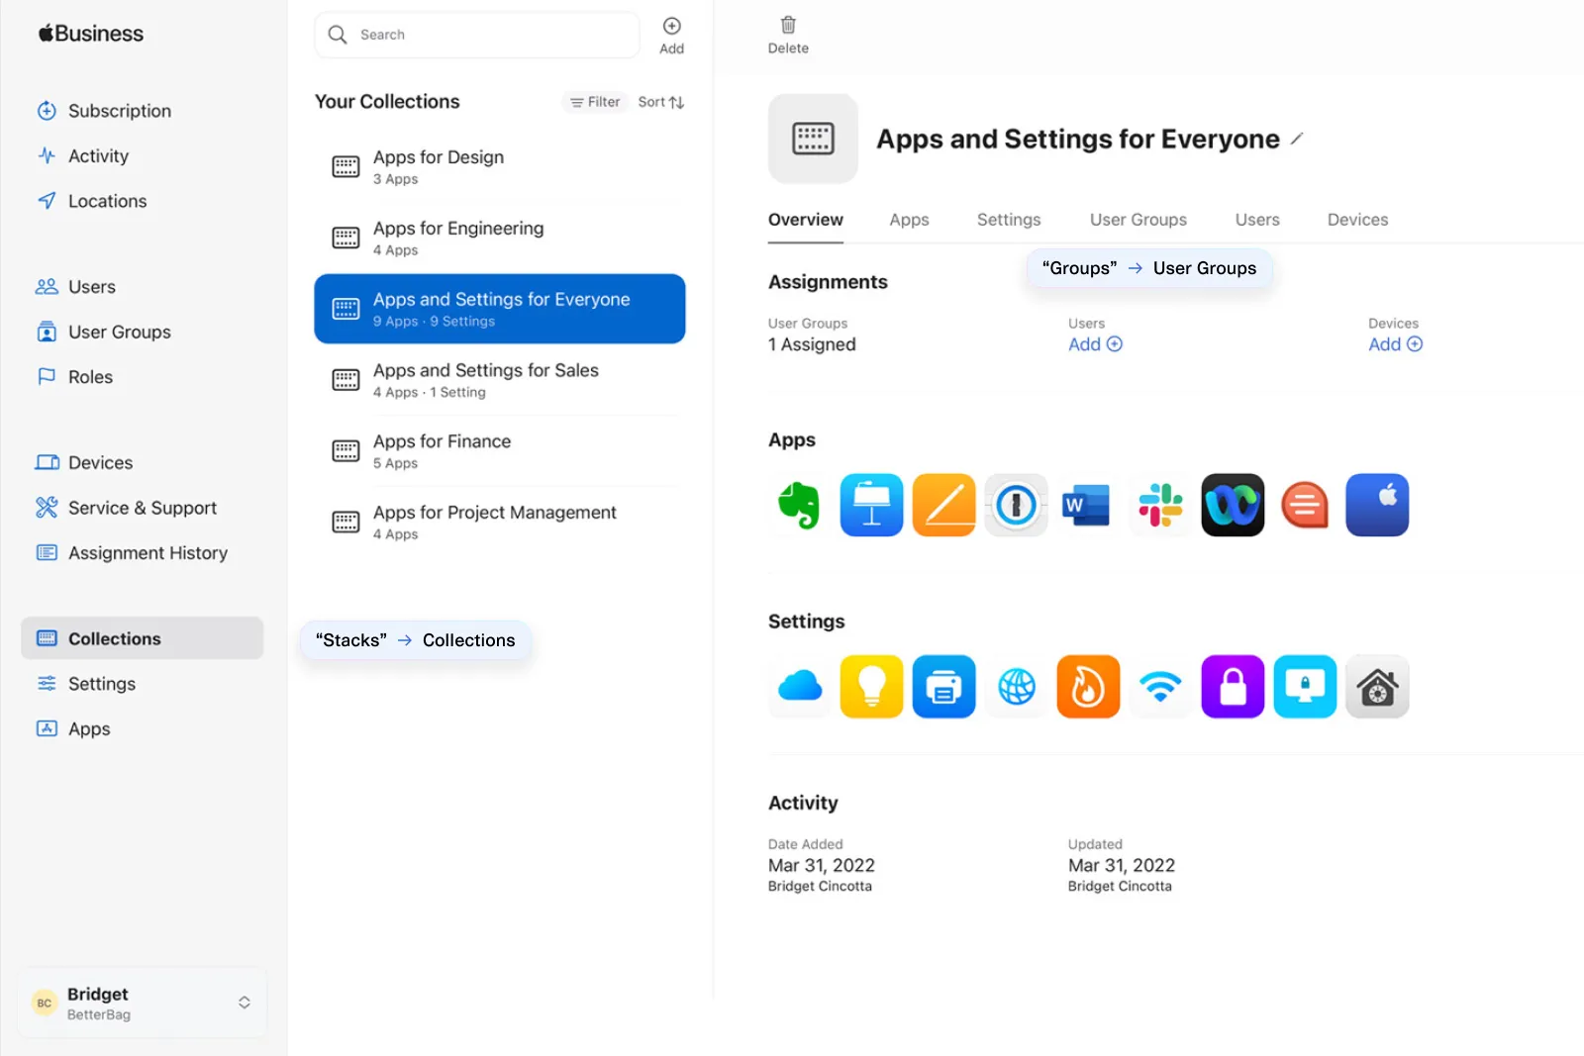
Task: Open the orange flame firewall setting icon
Action: pos(1088,686)
